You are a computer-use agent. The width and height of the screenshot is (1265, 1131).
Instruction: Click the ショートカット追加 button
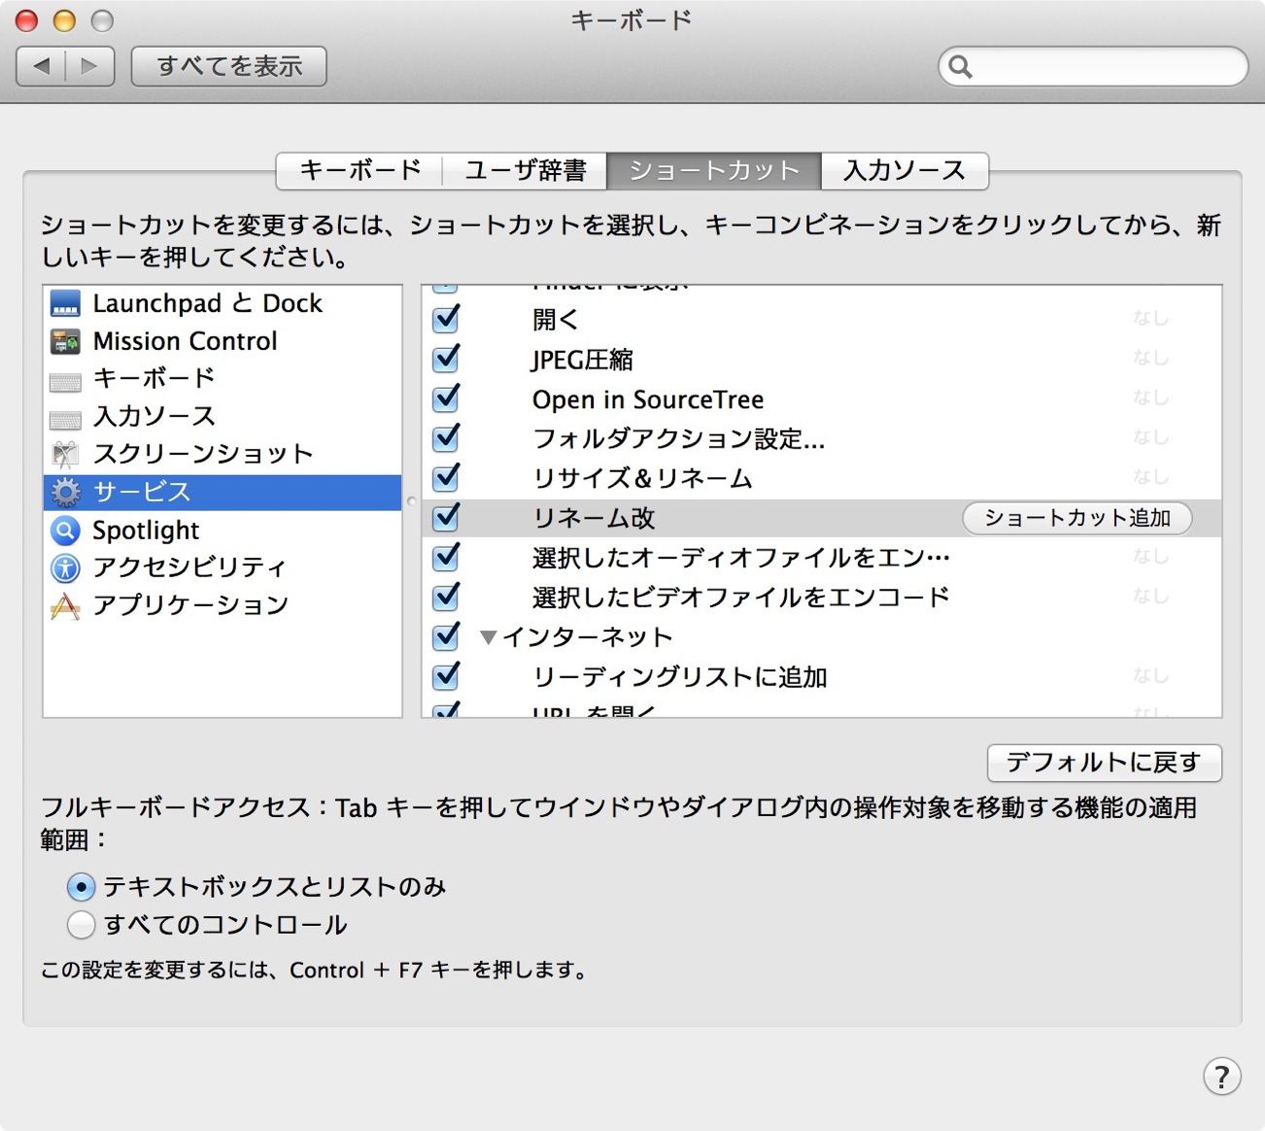click(x=1077, y=518)
